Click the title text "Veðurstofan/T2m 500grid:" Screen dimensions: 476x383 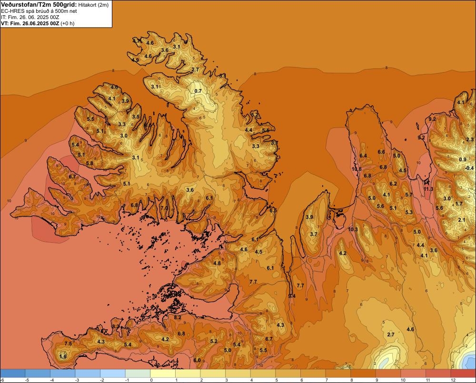click(x=39, y=4)
